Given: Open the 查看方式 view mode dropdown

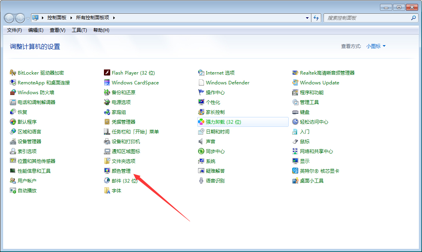Looking at the screenshot, I should tap(375, 46).
